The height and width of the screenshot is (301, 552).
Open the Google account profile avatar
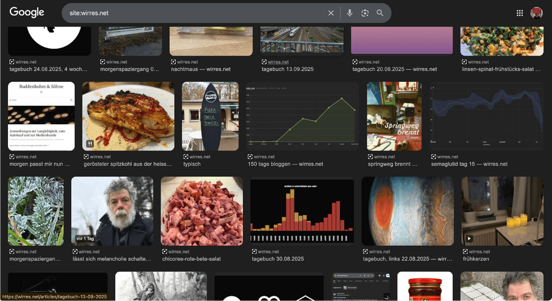(537, 13)
